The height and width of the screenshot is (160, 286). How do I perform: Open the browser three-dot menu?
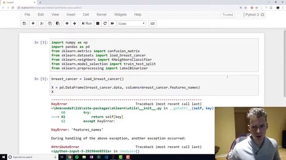click(283, 8)
